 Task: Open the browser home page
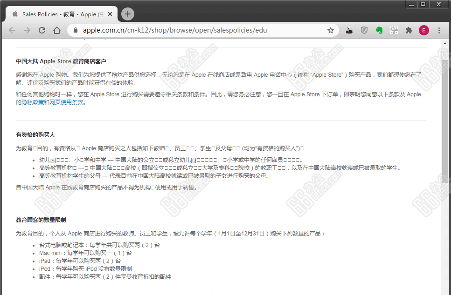coord(57,30)
